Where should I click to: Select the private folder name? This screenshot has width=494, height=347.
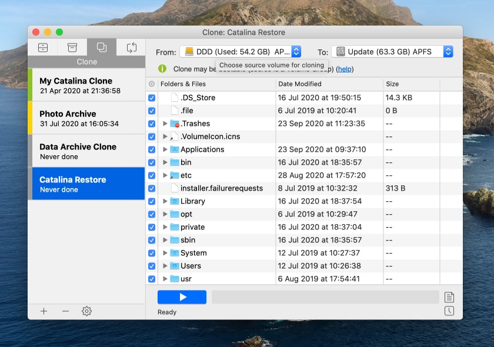(192, 227)
